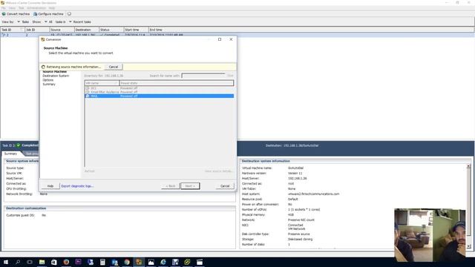Open the Windows Start menu

6,262
